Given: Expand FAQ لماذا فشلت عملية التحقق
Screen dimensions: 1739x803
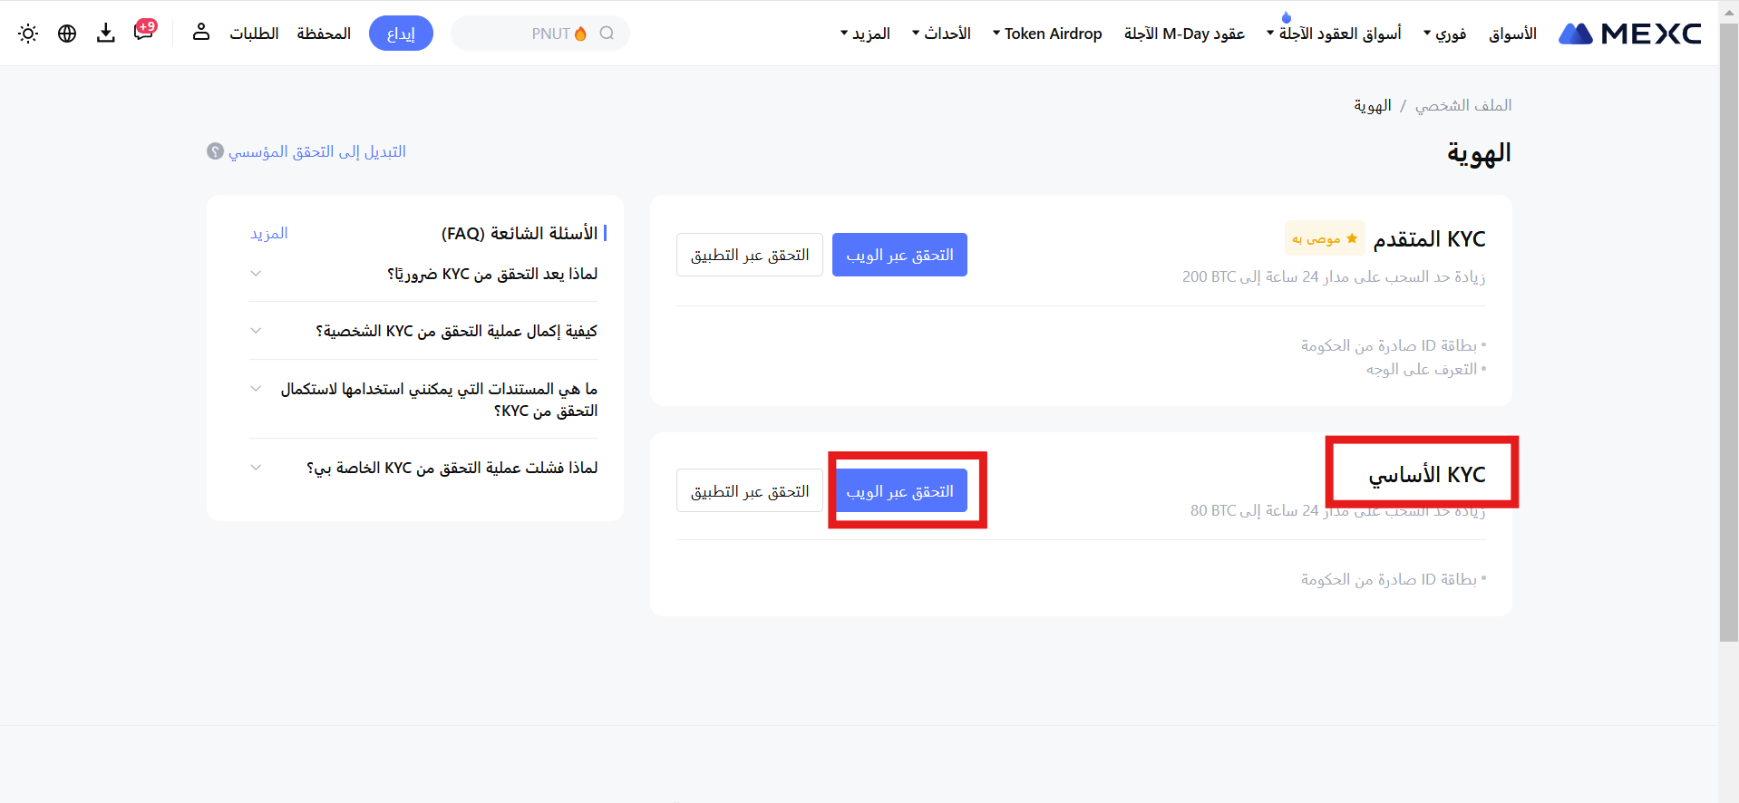Looking at the screenshot, I should click(x=423, y=468).
